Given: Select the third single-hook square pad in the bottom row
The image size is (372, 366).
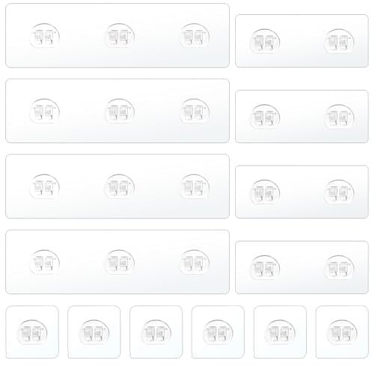Looking at the screenshot, I should [156, 332].
